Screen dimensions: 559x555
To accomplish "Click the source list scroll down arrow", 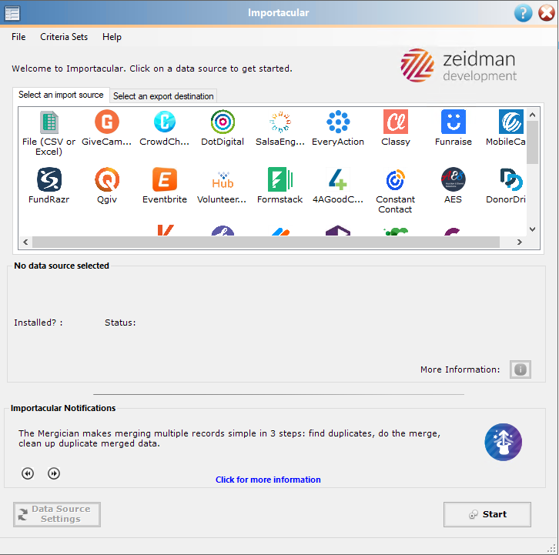I will [532, 229].
